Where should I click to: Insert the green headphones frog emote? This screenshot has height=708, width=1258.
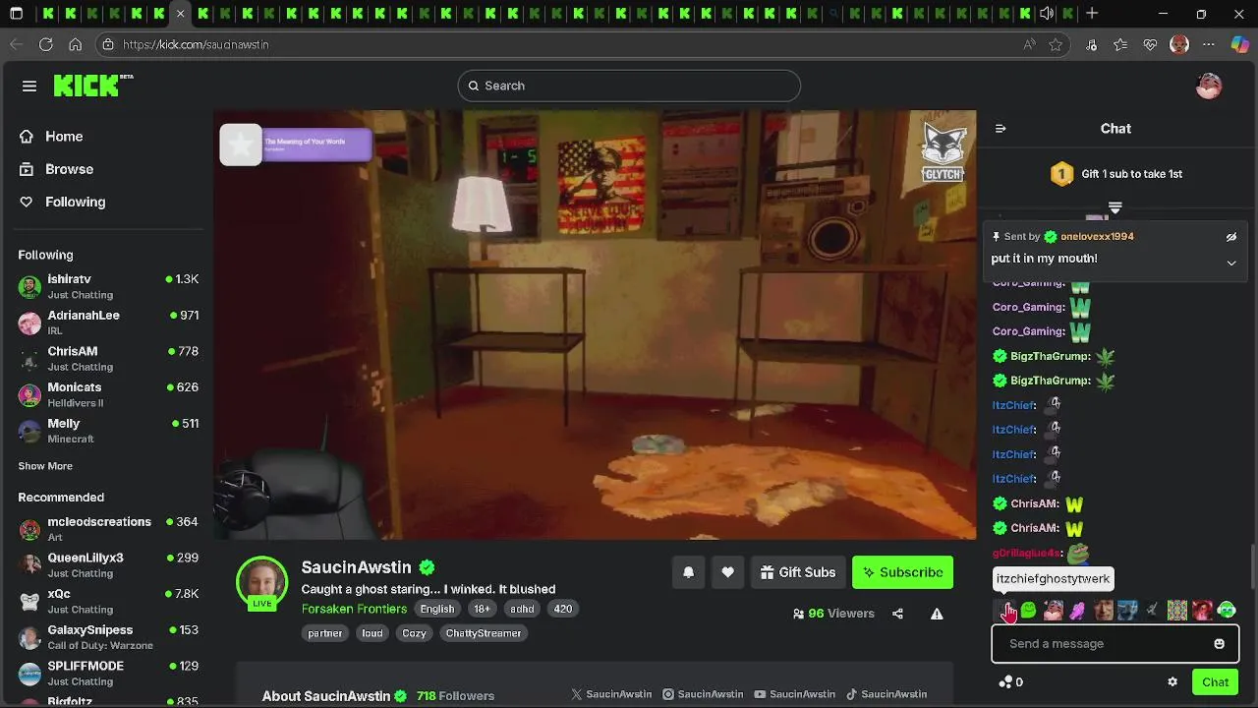coord(1227,611)
